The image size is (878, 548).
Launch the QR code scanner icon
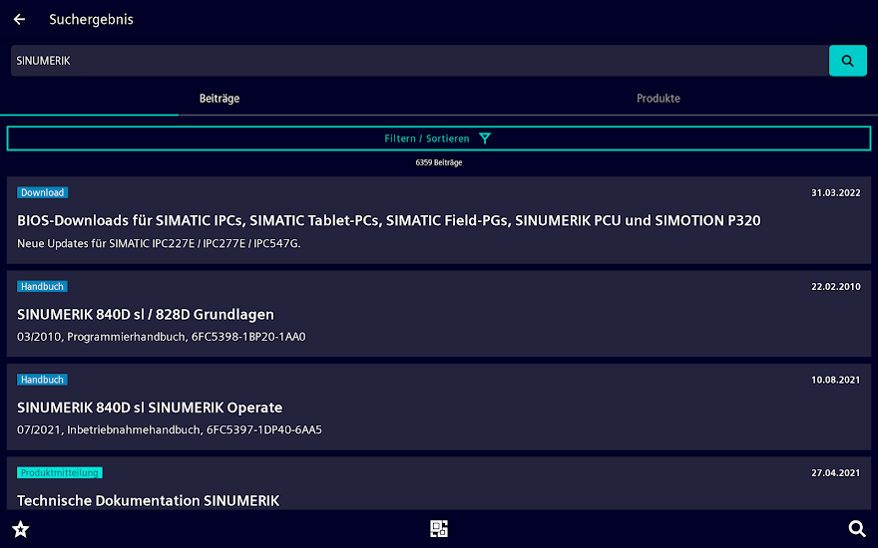pos(439,529)
